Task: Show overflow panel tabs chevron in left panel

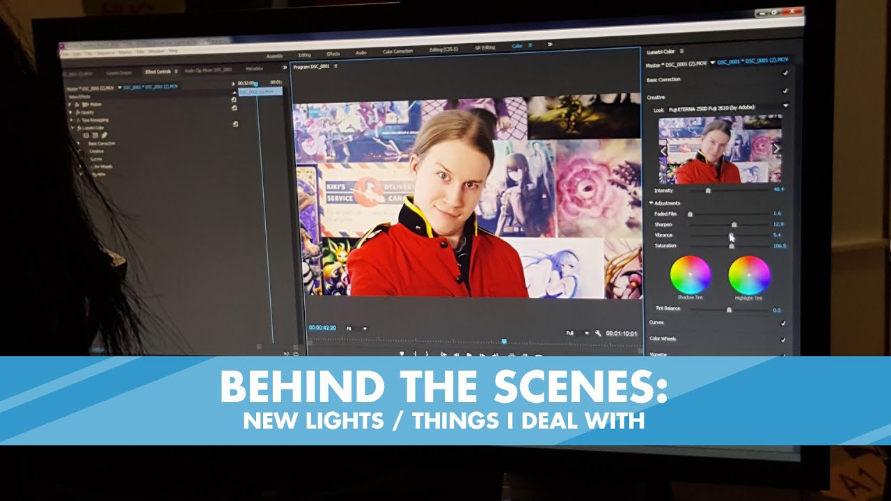Action: click(285, 67)
